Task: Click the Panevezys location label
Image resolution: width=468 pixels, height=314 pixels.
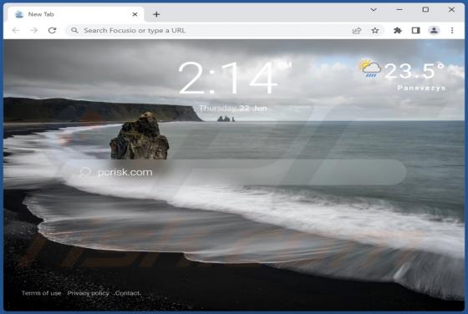Action: (x=421, y=88)
